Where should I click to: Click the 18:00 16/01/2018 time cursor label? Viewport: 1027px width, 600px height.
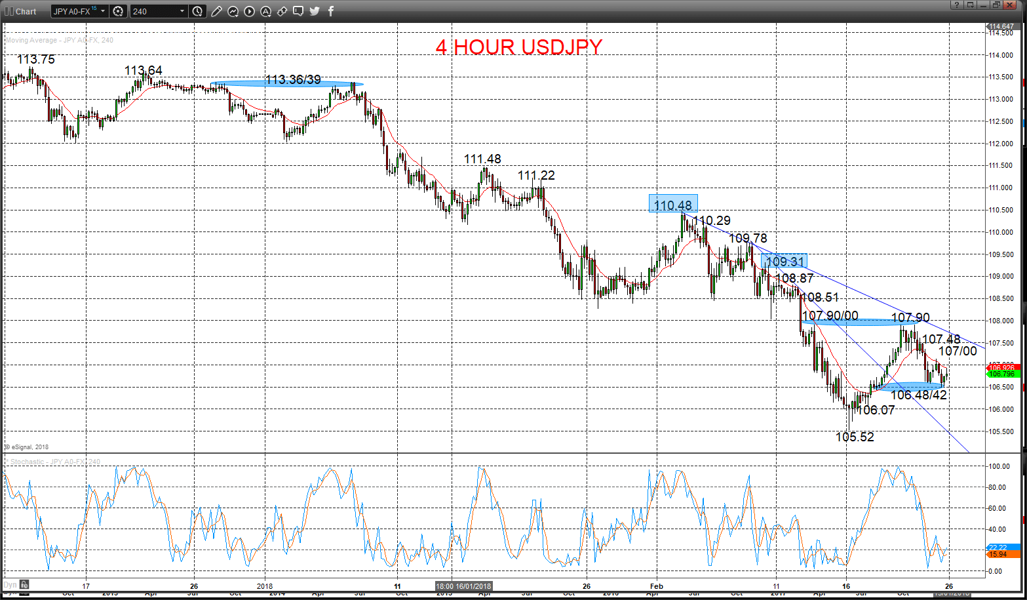coord(463,586)
